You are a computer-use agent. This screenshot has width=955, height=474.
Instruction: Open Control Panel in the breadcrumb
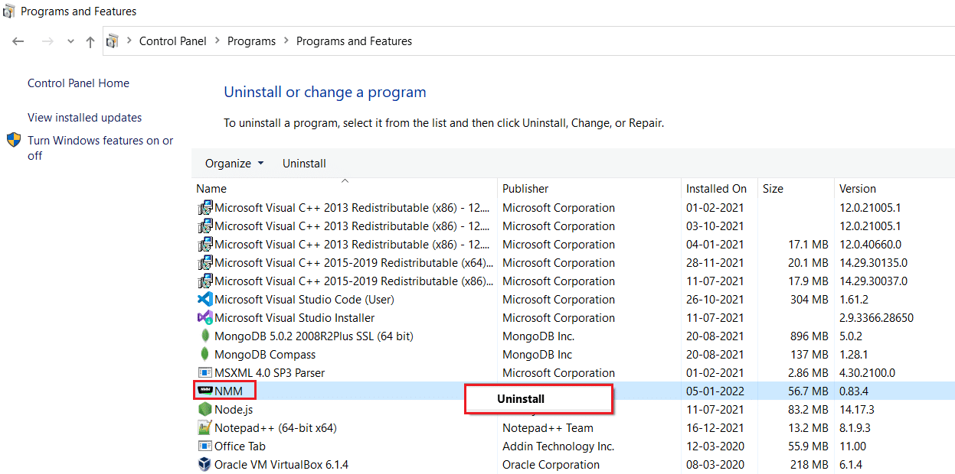173,41
